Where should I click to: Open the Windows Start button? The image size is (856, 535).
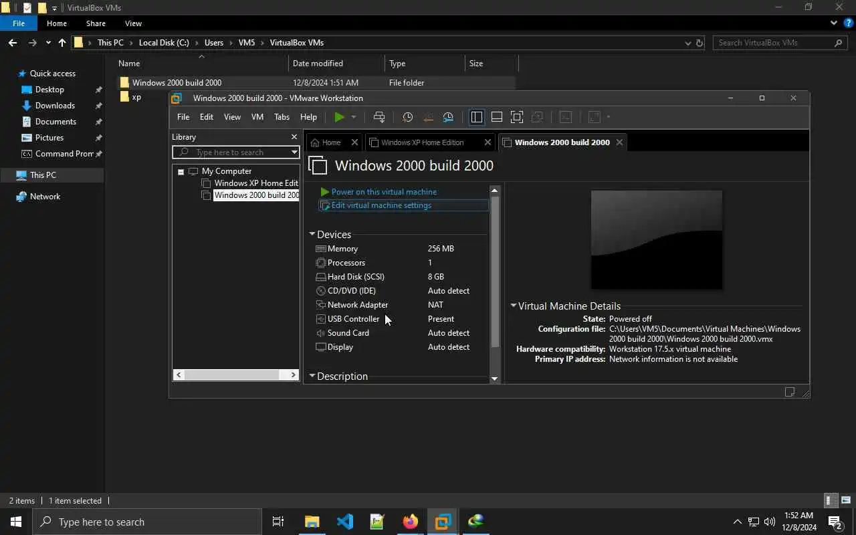(16, 522)
